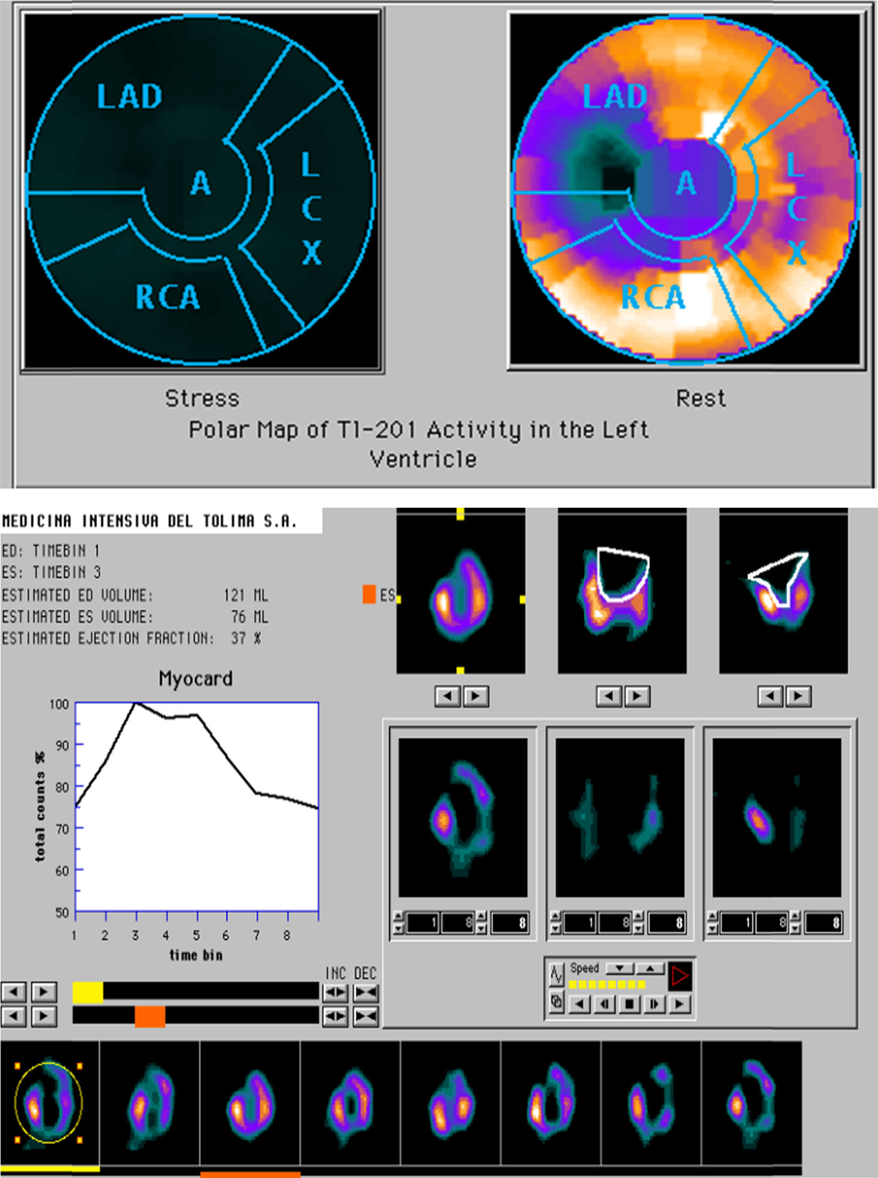Move the yellow ED marker right one bin
The height and width of the screenshot is (1178, 878).
[x=44, y=992]
